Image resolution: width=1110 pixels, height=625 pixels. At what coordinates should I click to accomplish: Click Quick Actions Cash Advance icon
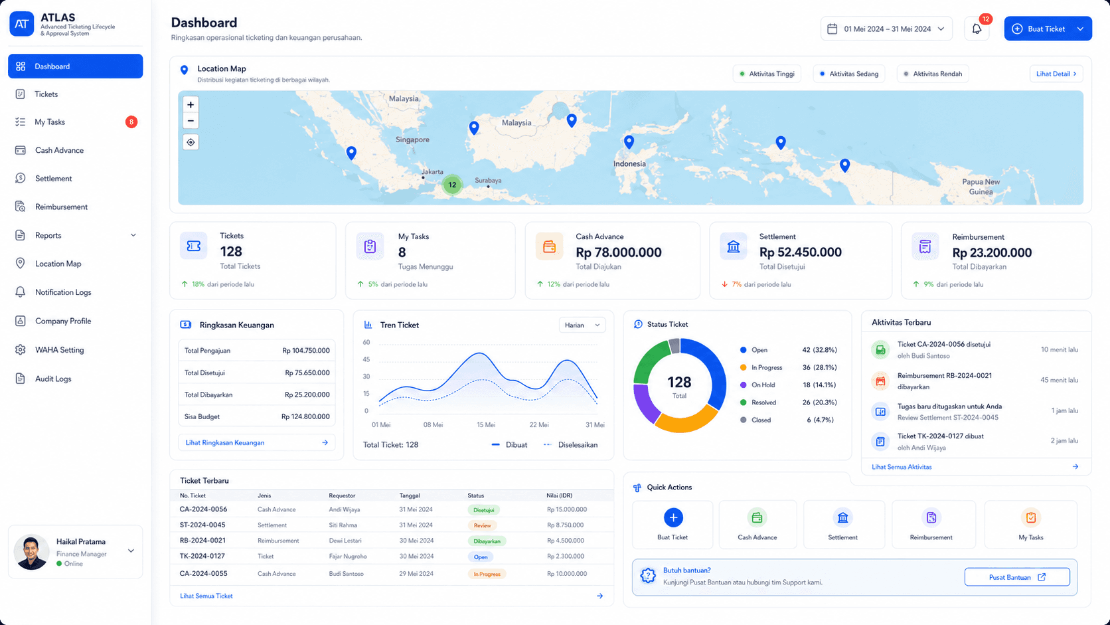click(x=757, y=517)
